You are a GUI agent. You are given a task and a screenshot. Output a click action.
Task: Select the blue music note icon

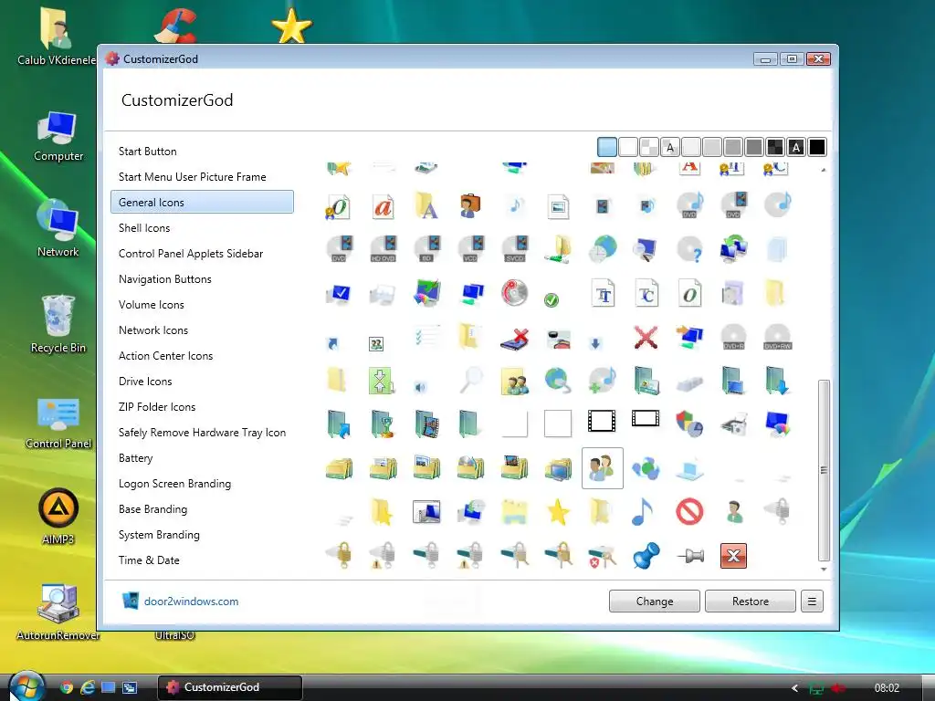[642, 511]
